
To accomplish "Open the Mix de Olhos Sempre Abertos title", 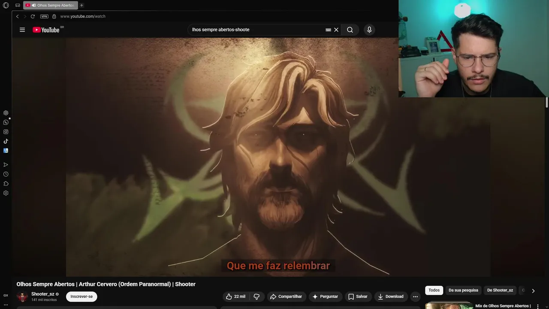I will [x=503, y=306].
